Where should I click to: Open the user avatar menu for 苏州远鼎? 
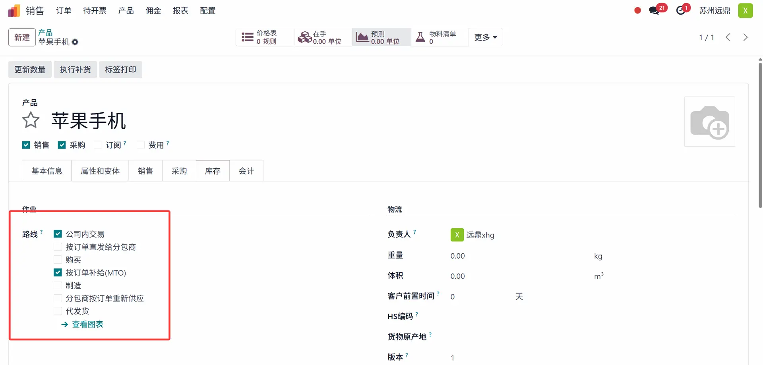(745, 11)
